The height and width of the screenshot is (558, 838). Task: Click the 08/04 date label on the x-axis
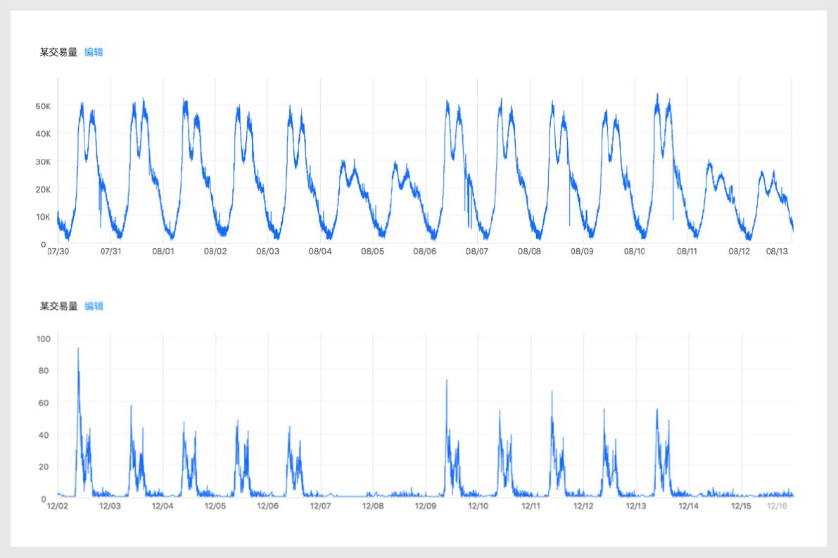319,252
